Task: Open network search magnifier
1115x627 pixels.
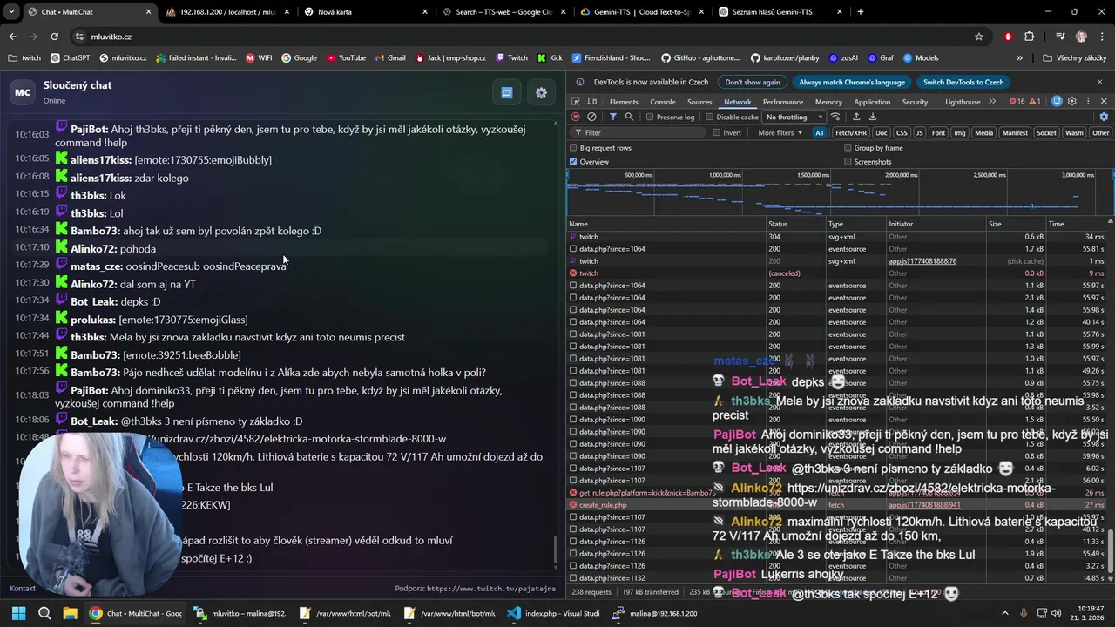Action: tap(629, 117)
